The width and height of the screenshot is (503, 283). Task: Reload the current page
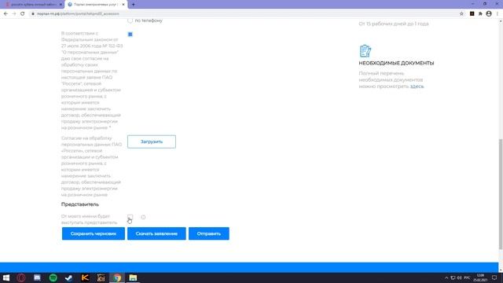coord(23,14)
